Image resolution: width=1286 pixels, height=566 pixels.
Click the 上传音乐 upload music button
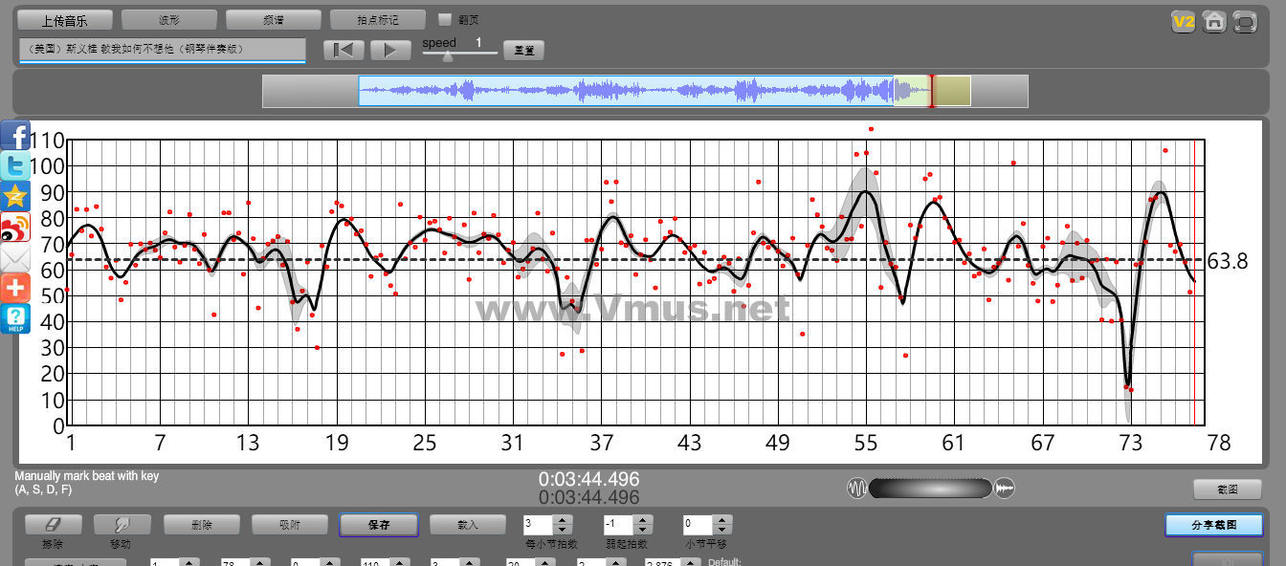(x=65, y=19)
